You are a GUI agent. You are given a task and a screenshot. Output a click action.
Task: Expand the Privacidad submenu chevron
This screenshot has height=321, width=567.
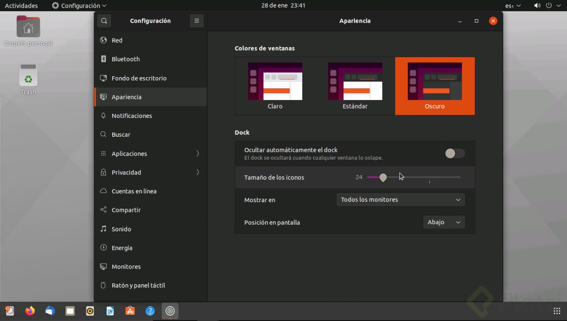coord(198,172)
